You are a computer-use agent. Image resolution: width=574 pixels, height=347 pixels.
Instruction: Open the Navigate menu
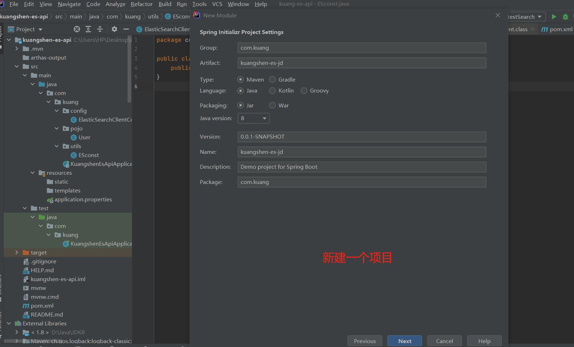point(69,4)
